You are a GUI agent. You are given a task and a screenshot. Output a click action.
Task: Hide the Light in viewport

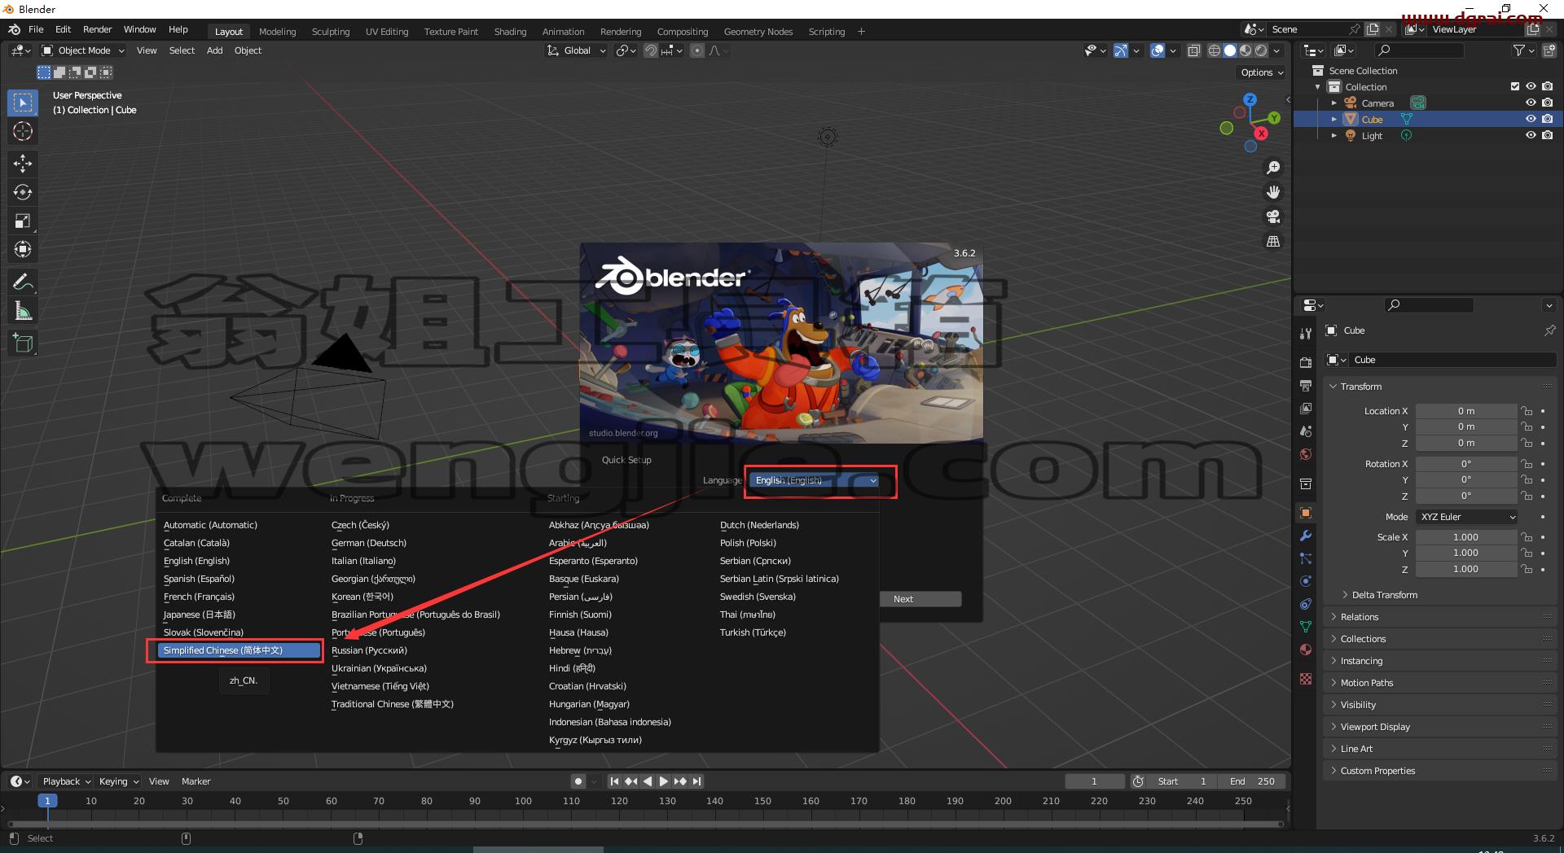point(1531,136)
